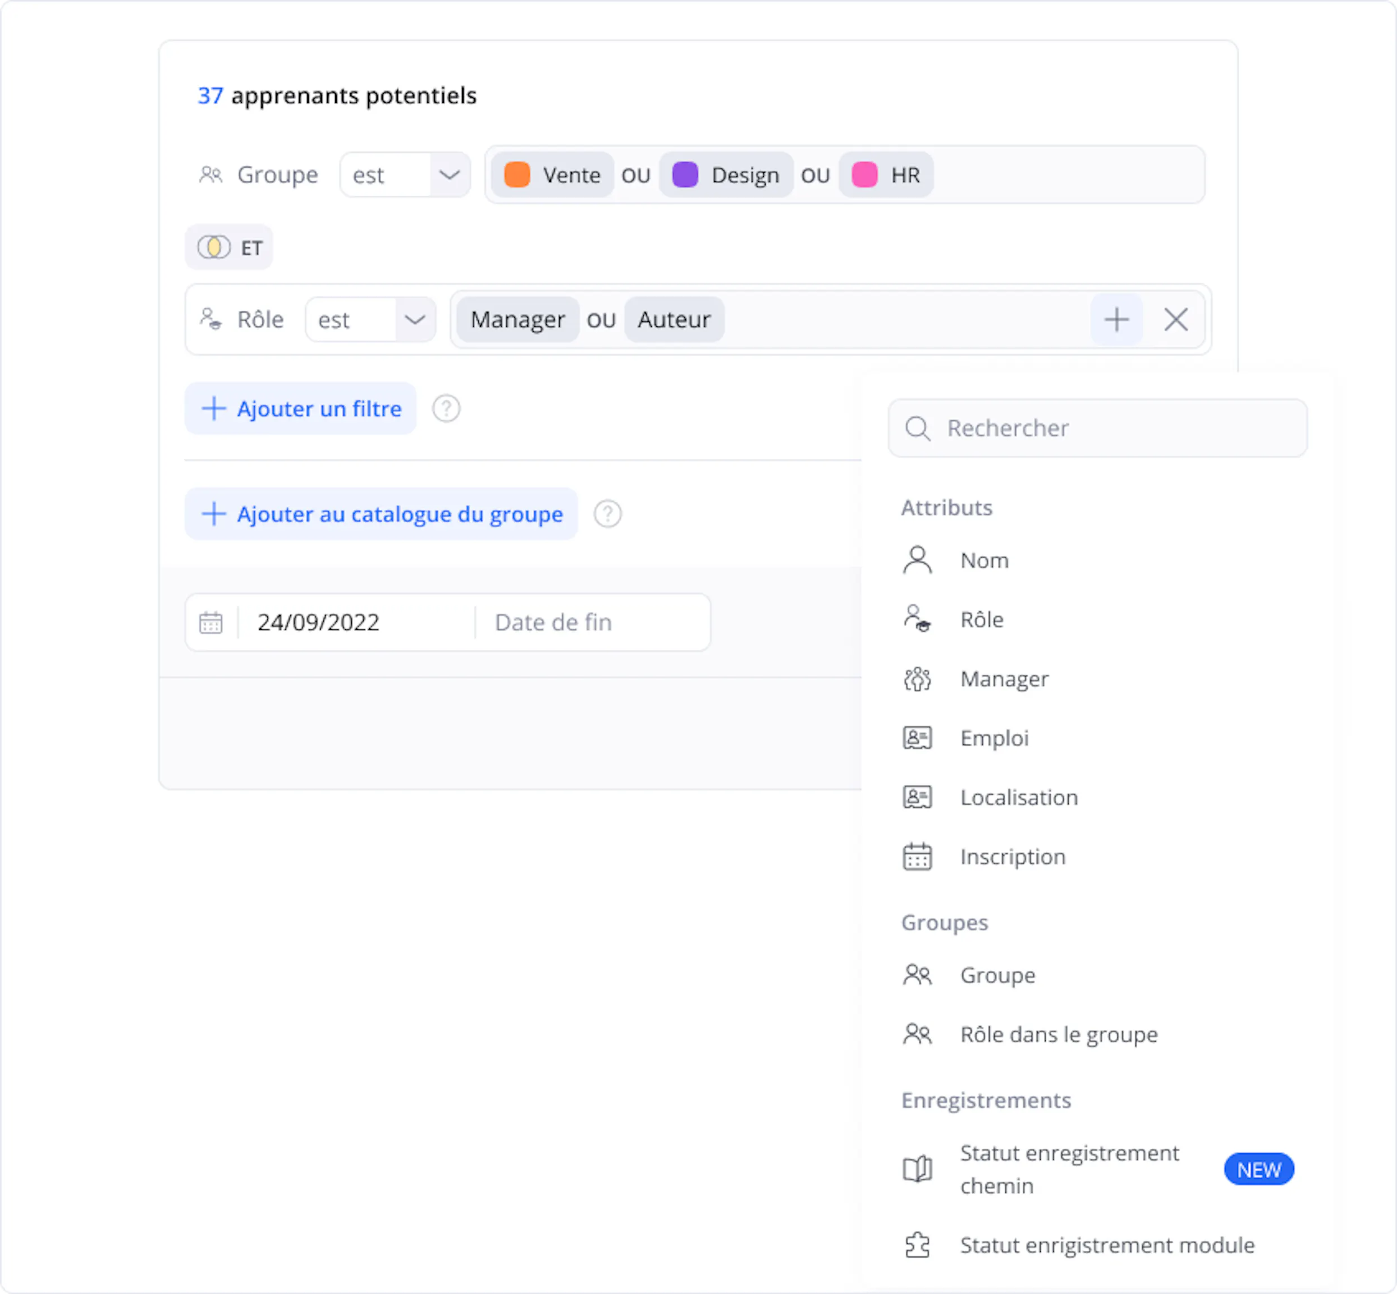Click the calendar icon in date field
1397x1294 pixels.
(211, 622)
